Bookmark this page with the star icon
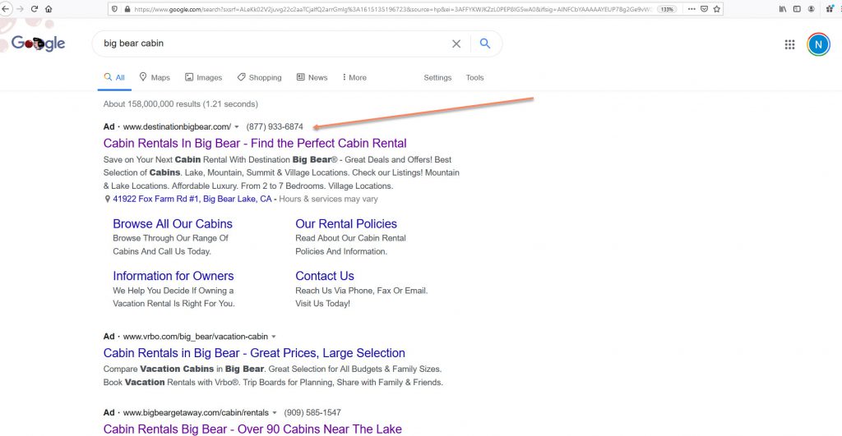842x436 pixels. (716, 9)
